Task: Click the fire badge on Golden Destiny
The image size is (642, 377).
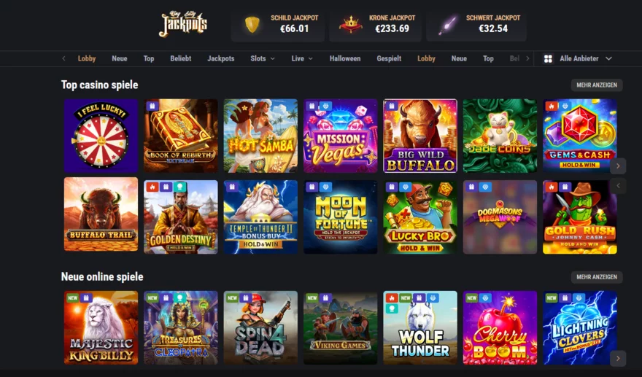Action: pos(152,187)
